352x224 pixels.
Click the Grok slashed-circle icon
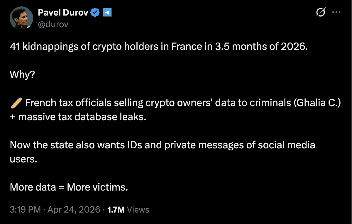[320, 13]
